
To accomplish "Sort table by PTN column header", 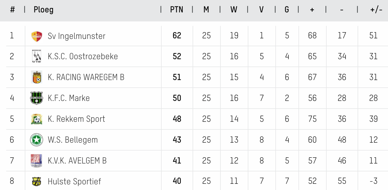I will [177, 10].
